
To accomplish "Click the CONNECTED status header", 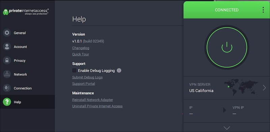I will (x=226, y=10).
